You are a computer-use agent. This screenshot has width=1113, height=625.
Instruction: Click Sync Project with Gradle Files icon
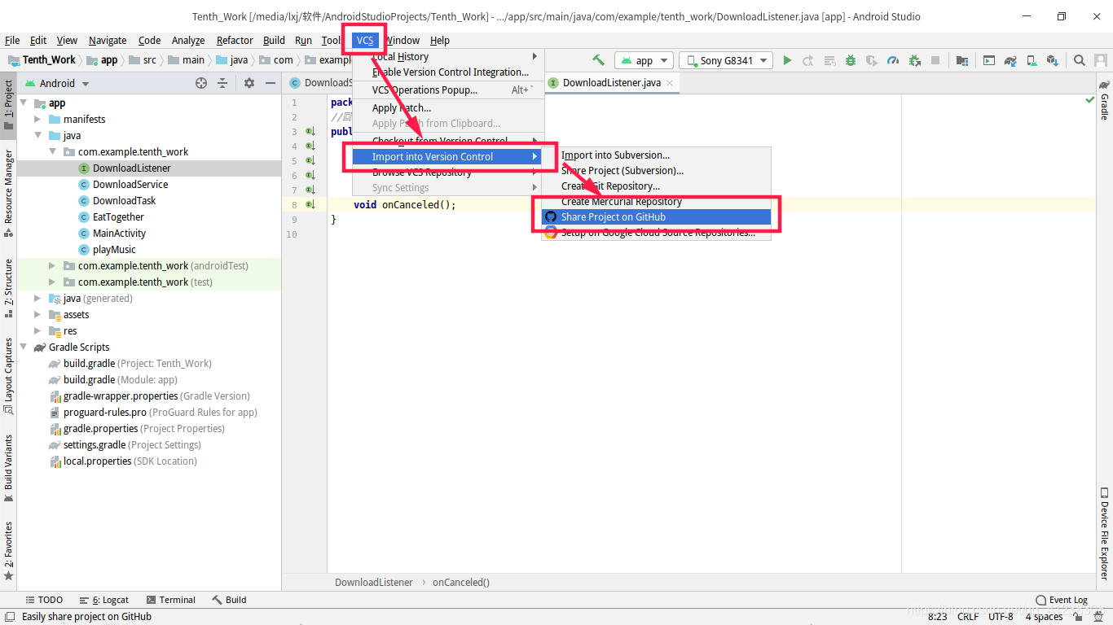pos(1010,60)
